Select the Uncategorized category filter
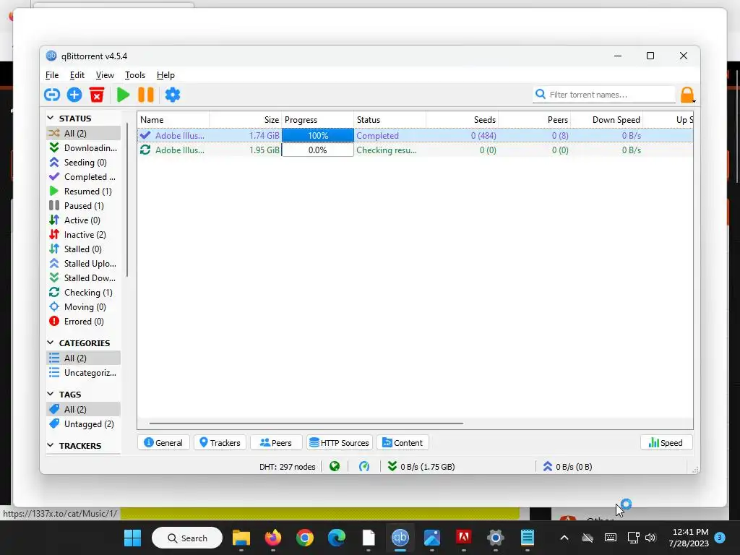Screen dimensions: 740x555 [x=84, y=373]
